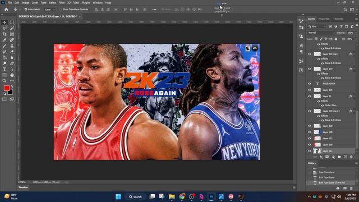359x202 pixels.
Task: Hide Layer 119 copy visibility eye
Action: (x=310, y=54)
